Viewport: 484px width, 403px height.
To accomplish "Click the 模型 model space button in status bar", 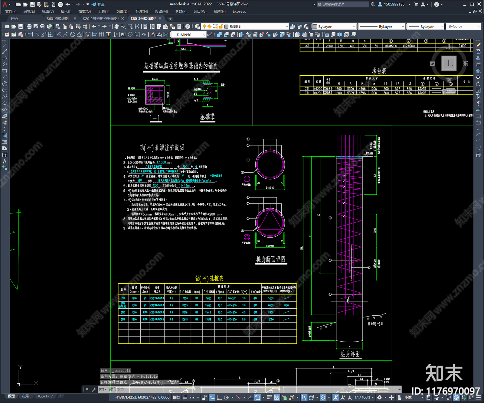I will pos(176,397).
